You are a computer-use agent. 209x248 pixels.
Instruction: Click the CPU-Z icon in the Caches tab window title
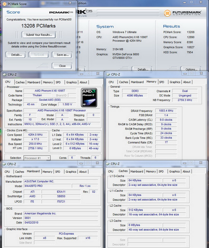(x=108, y=164)
